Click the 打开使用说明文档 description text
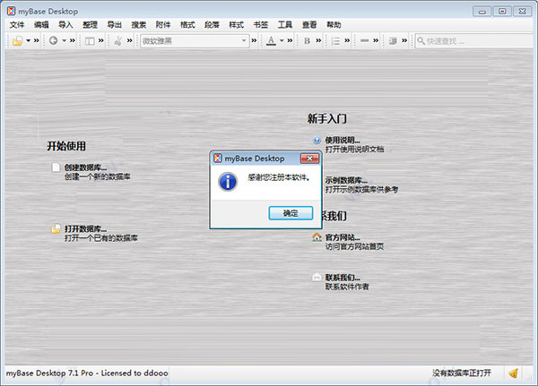 tap(354, 150)
